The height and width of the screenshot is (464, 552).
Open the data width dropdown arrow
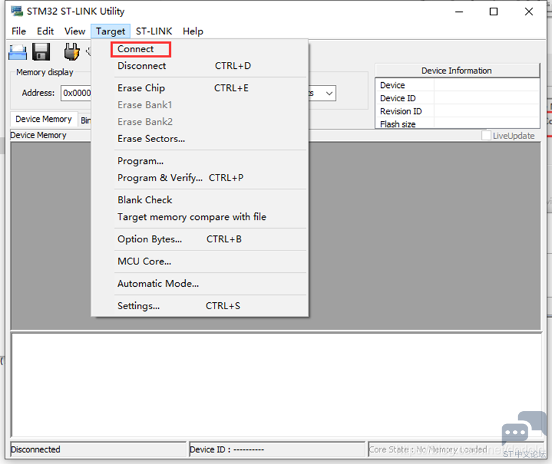(x=329, y=93)
